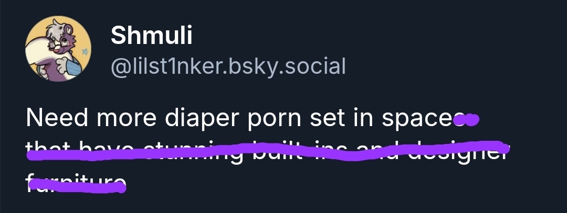Click the purple character's face in avatar
This screenshot has height=213, width=567.
[x=66, y=43]
